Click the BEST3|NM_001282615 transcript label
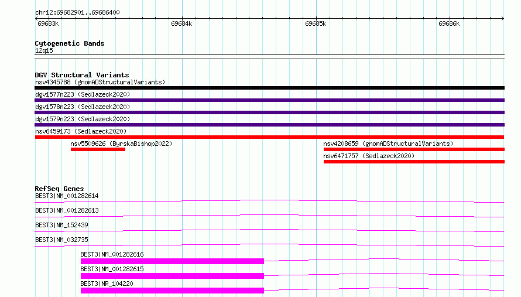The image size is (521, 297). [112, 269]
